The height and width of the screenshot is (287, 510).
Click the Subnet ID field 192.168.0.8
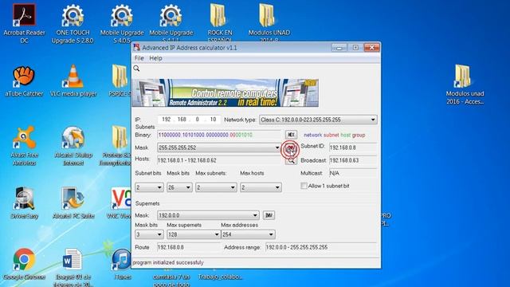click(x=353, y=147)
